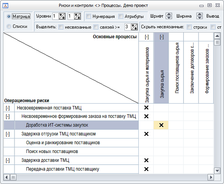This screenshot has width=224, height=184.
Task: Enable the Нумерация checkbox
Action: (x=88, y=16)
